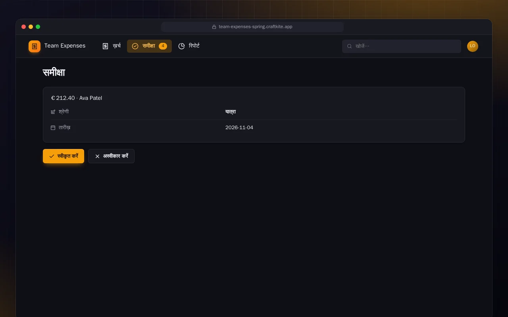Click the badge showing 4 pending reviews
This screenshot has height=317, width=508.
163,46
